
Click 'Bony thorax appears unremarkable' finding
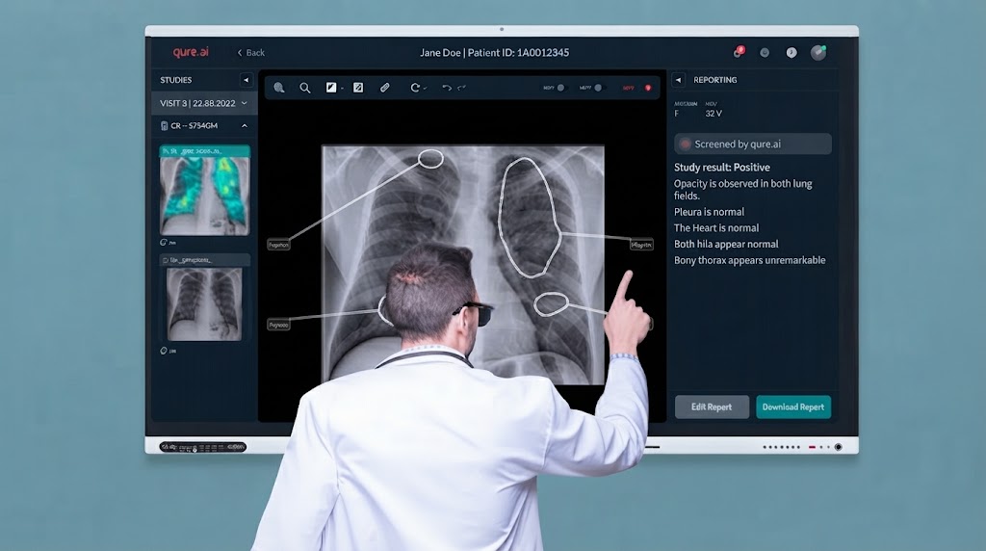[x=749, y=260]
